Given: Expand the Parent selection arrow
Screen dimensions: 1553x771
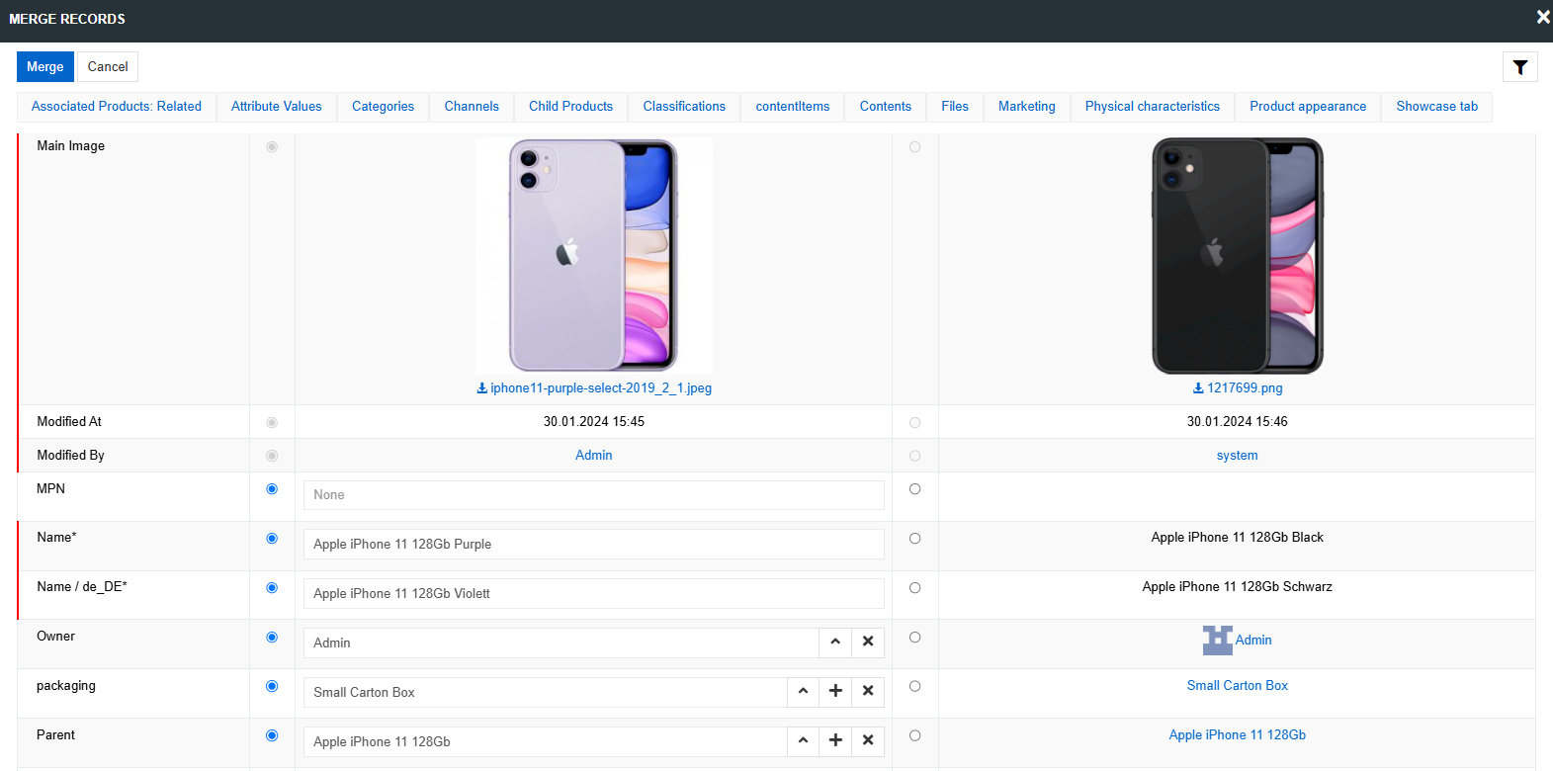Looking at the screenshot, I should coord(803,741).
